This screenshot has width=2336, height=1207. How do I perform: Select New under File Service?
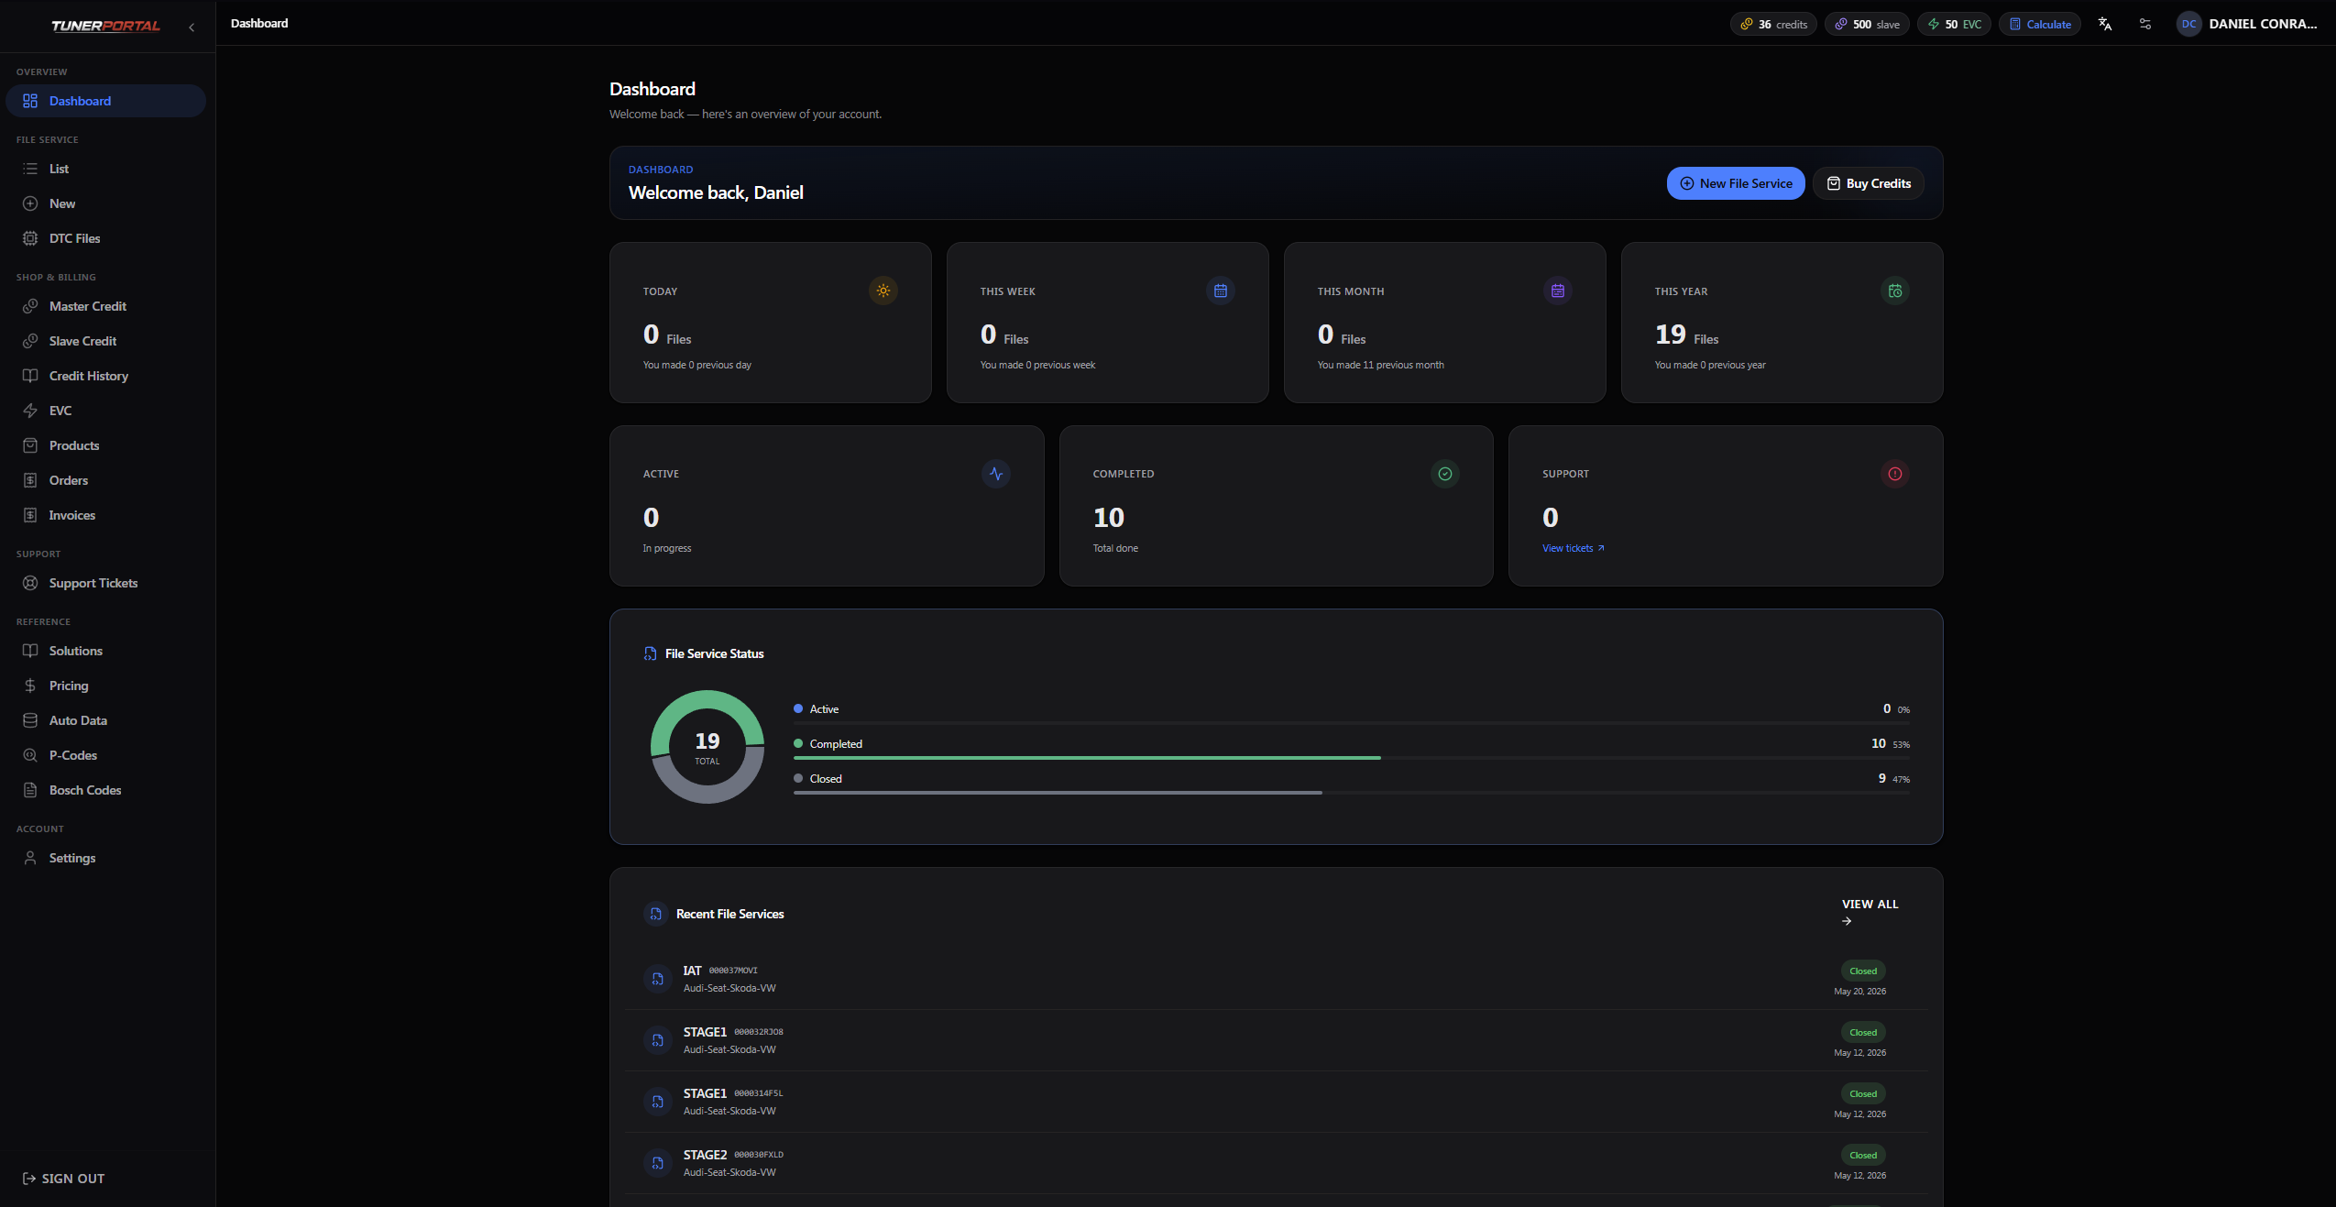point(105,203)
